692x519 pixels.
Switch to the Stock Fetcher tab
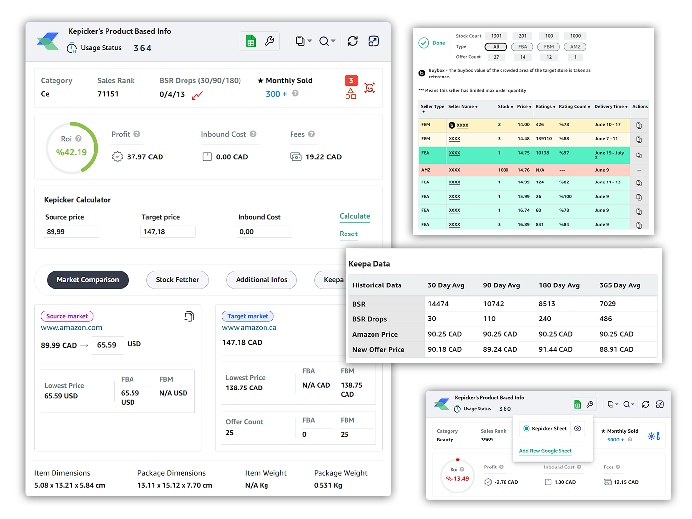click(177, 280)
